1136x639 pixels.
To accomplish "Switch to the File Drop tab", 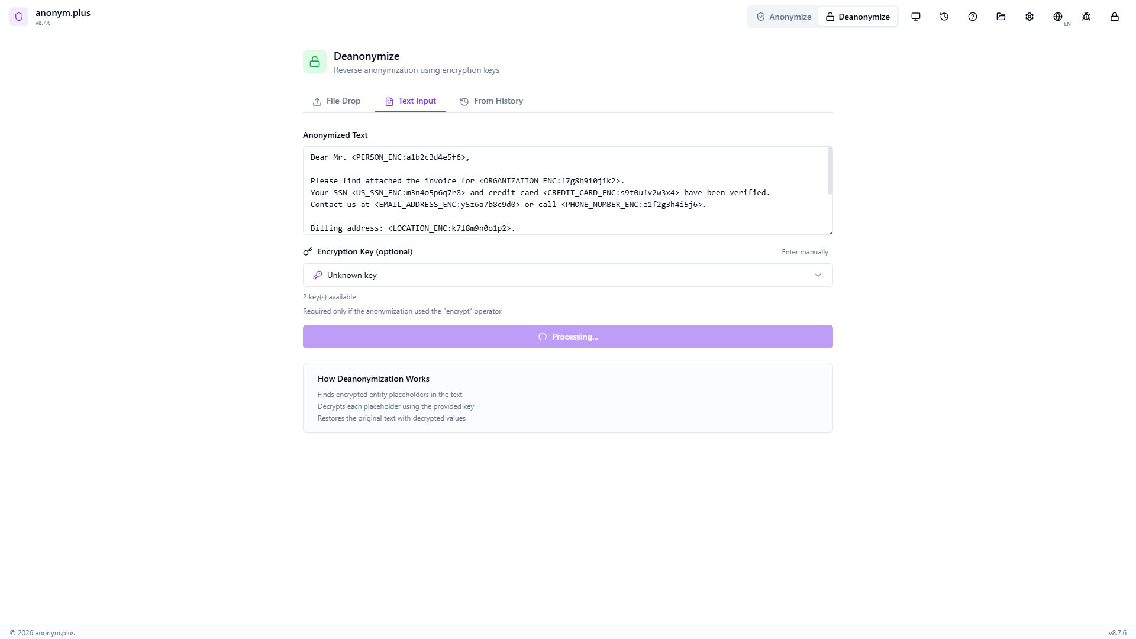I will (336, 101).
